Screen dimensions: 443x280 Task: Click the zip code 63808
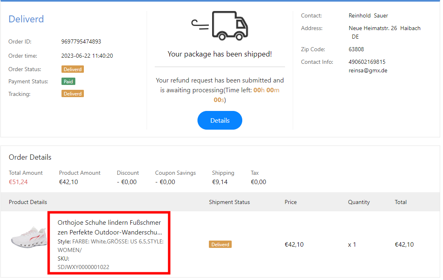click(x=356, y=50)
